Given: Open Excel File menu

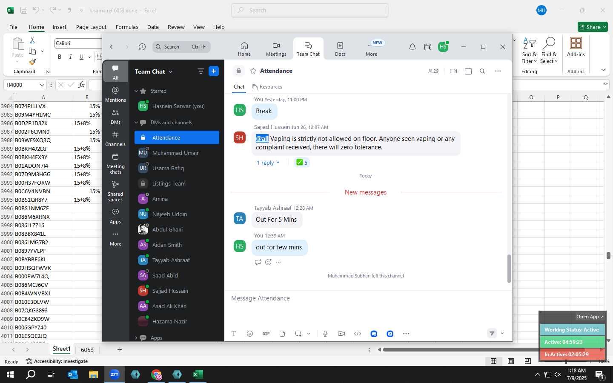Looking at the screenshot, I should [x=13, y=27].
